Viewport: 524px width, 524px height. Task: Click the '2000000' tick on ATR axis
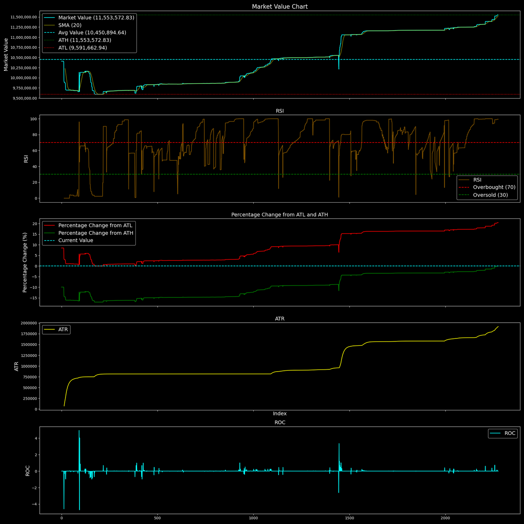click(28, 323)
